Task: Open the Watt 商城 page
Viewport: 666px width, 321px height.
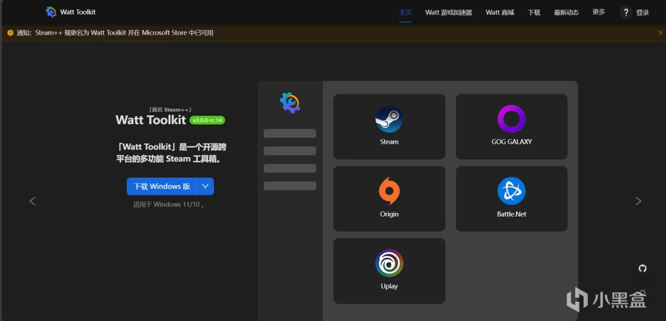Action: 500,12
